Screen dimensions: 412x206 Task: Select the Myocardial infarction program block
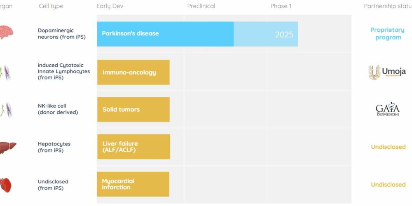coord(133,184)
